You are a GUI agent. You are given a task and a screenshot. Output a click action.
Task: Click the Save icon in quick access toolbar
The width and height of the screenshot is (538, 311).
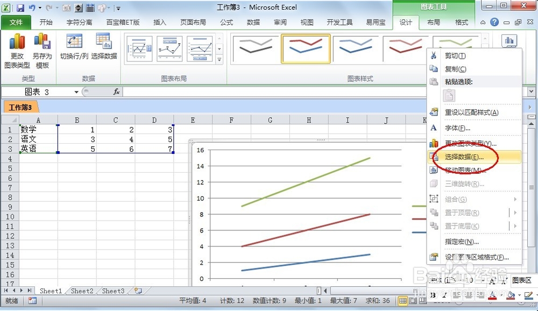pos(20,8)
